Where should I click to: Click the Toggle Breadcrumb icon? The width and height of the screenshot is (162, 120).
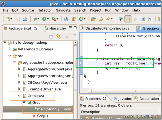click(x=120, y=19)
